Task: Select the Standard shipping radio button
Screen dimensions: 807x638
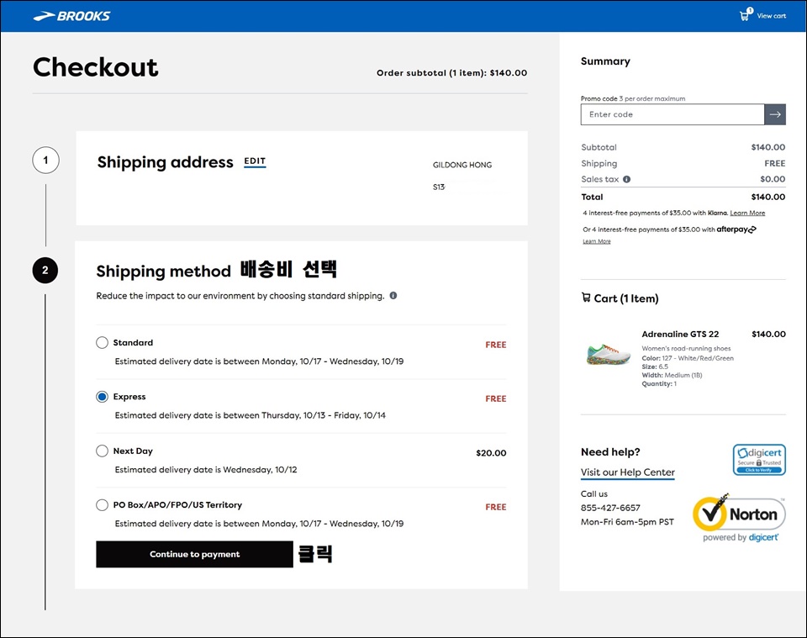Action: pyautogui.click(x=102, y=343)
